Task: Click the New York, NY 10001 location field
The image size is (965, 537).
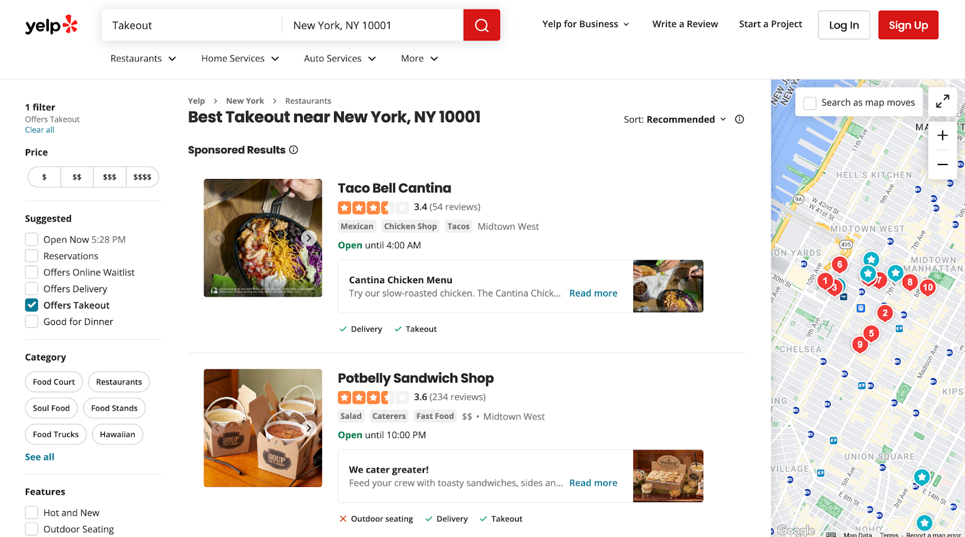Action: tap(373, 25)
